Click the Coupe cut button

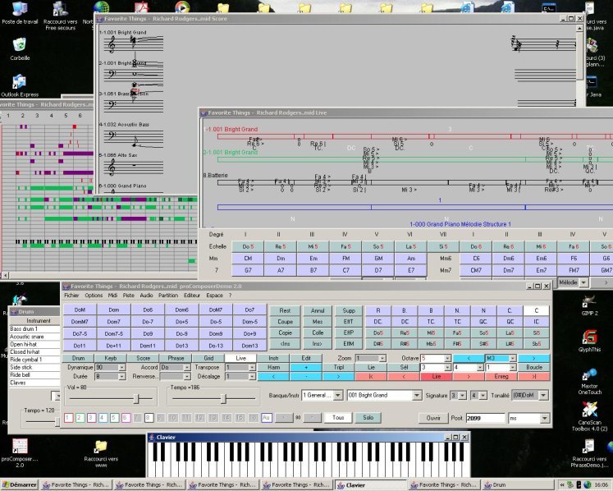point(285,322)
